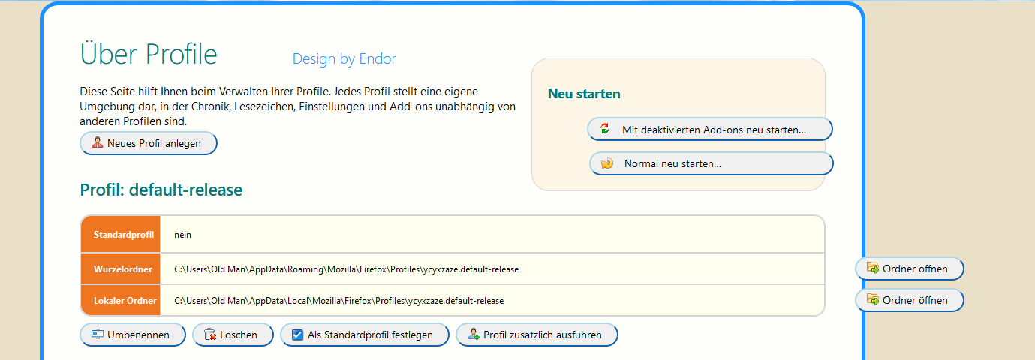Click the person icon on Neues Profil anlegen
This screenshot has height=360, width=1035.
pyautogui.click(x=98, y=143)
